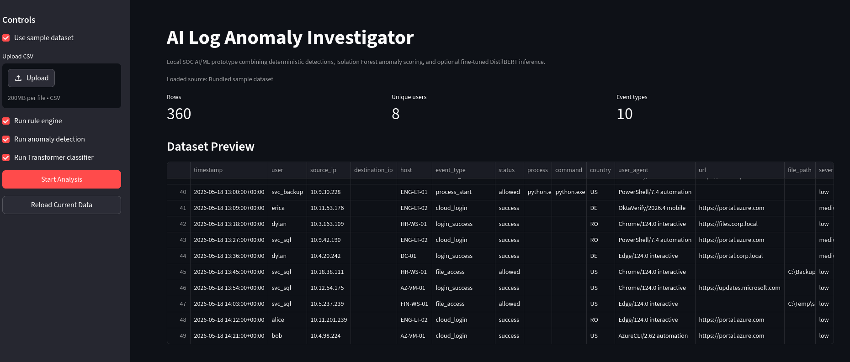Click Reload Current Data button
The width and height of the screenshot is (850, 362).
(x=62, y=205)
